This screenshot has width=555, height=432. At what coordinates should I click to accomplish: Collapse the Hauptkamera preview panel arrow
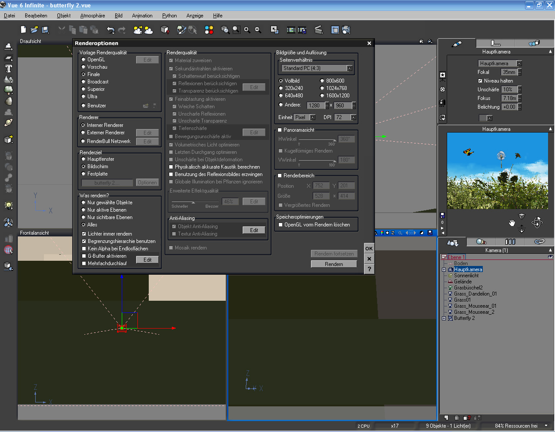tap(550, 129)
